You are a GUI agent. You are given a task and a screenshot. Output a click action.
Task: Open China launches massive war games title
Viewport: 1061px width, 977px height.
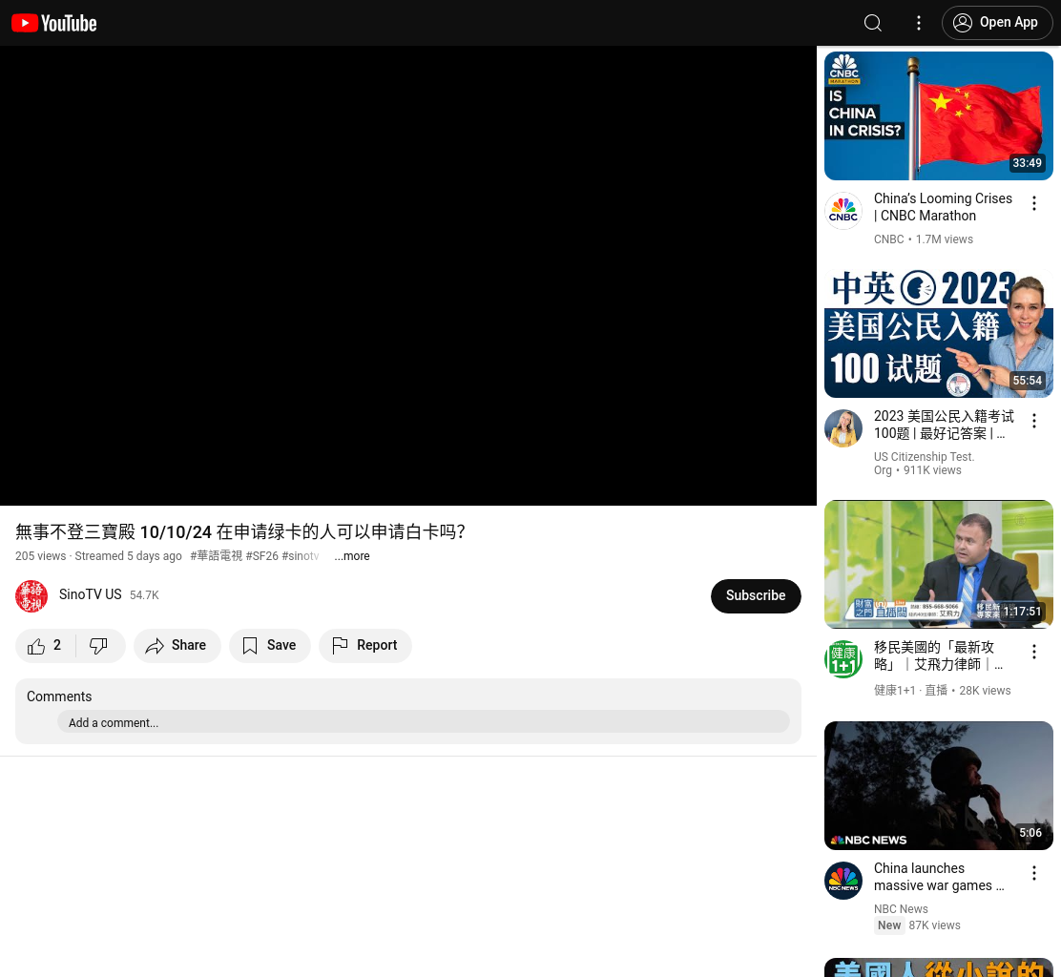point(939,877)
